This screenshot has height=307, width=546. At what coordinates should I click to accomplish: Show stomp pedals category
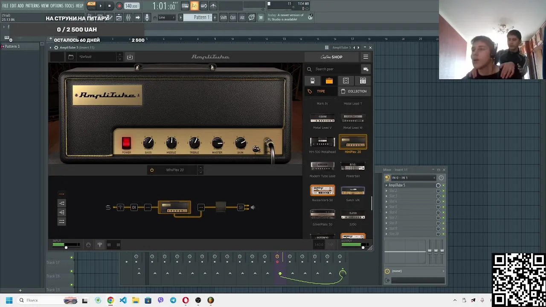[x=312, y=81]
